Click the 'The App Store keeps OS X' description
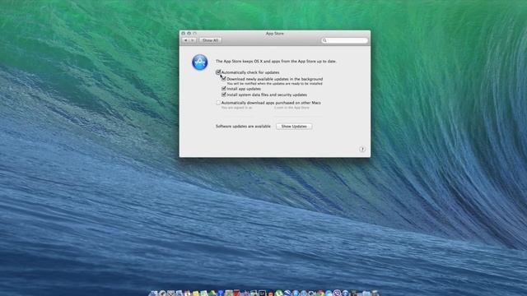The height and width of the screenshot is (296, 527). (276, 62)
